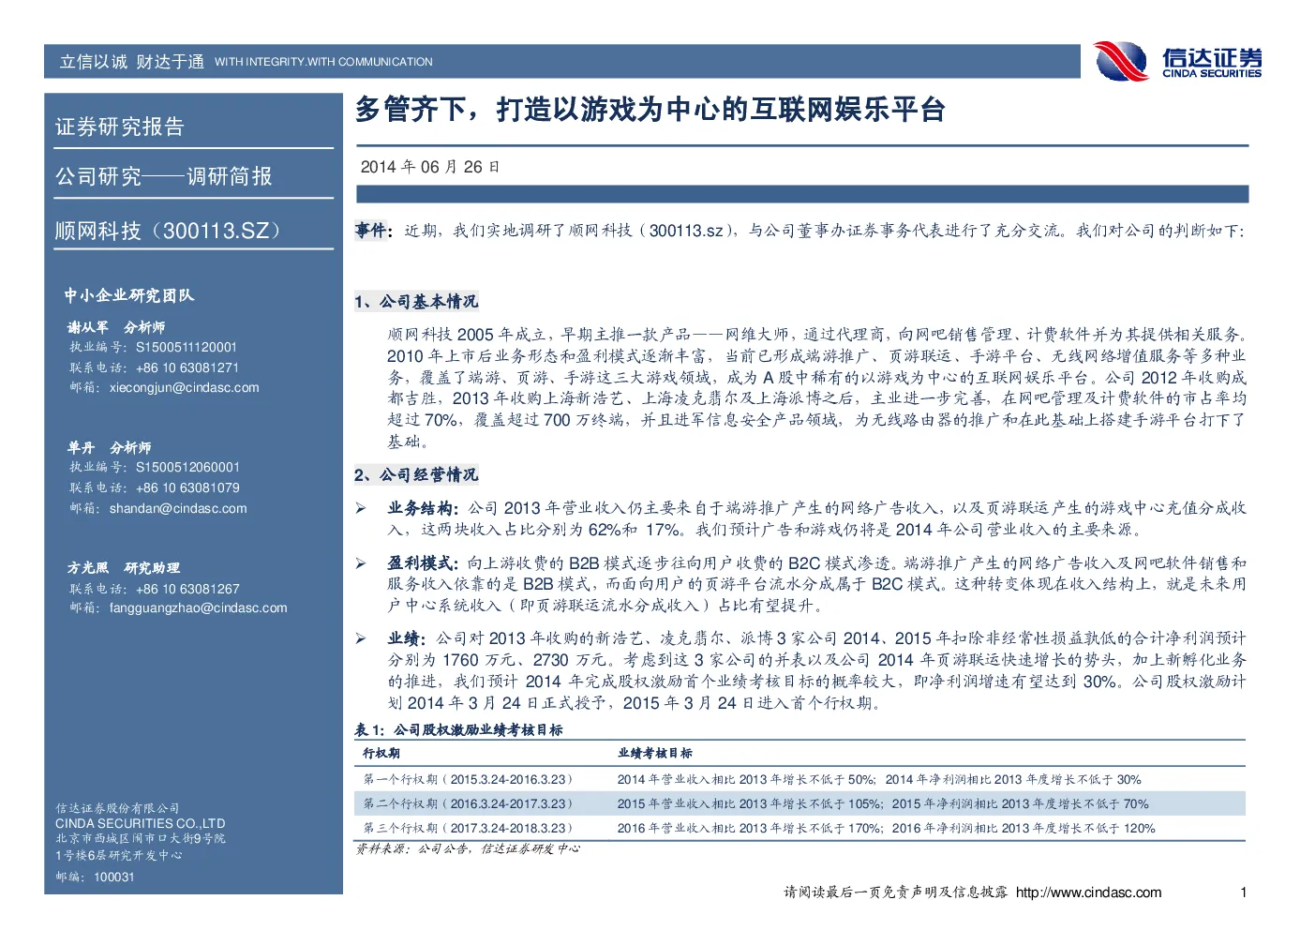Select phone number +86 10 63081271
This screenshot has height=930, width=1315.
187,367
